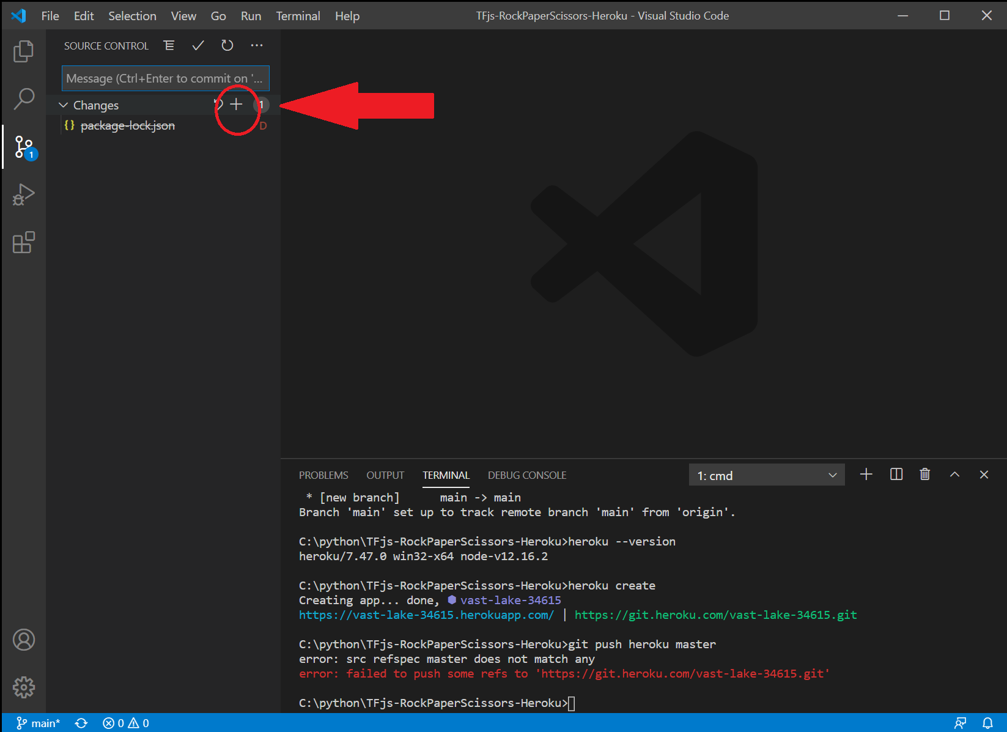
Task: Stage all changes with plus icon
Action: point(236,105)
